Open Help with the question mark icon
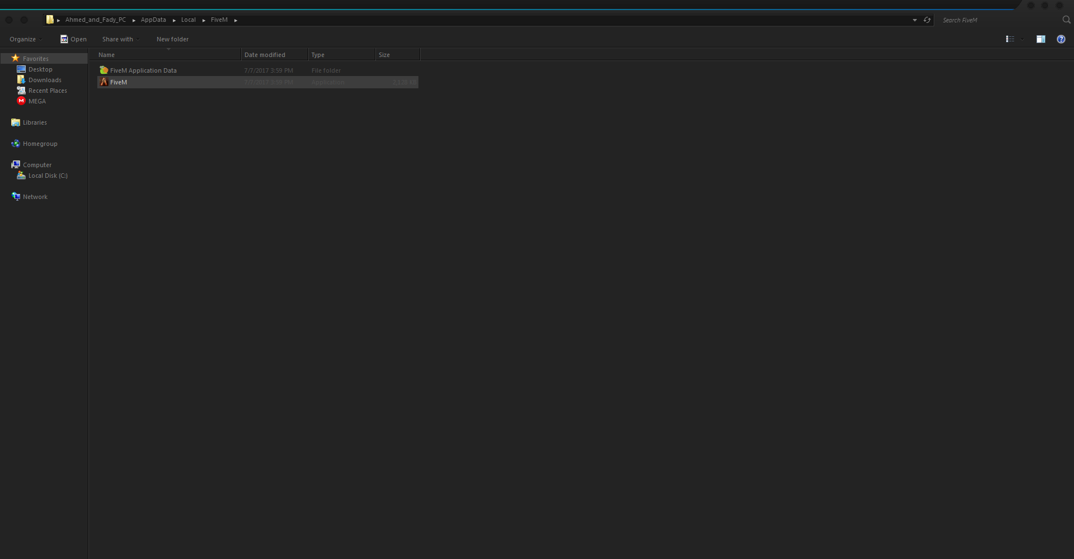Screen dimensions: 1074x559 (1061, 39)
